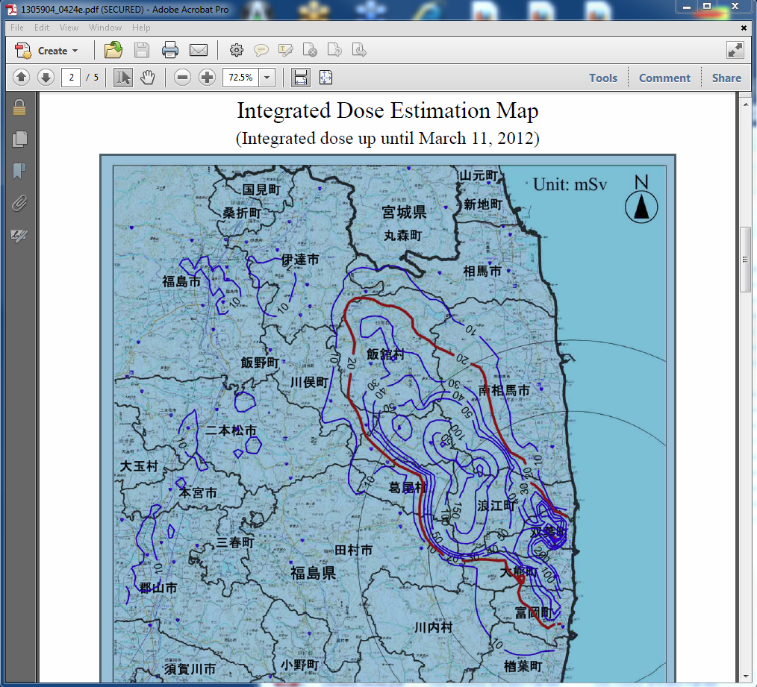Show the attachments paperclip panel
Image resolution: width=757 pixels, height=687 pixels.
pyautogui.click(x=19, y=203)
